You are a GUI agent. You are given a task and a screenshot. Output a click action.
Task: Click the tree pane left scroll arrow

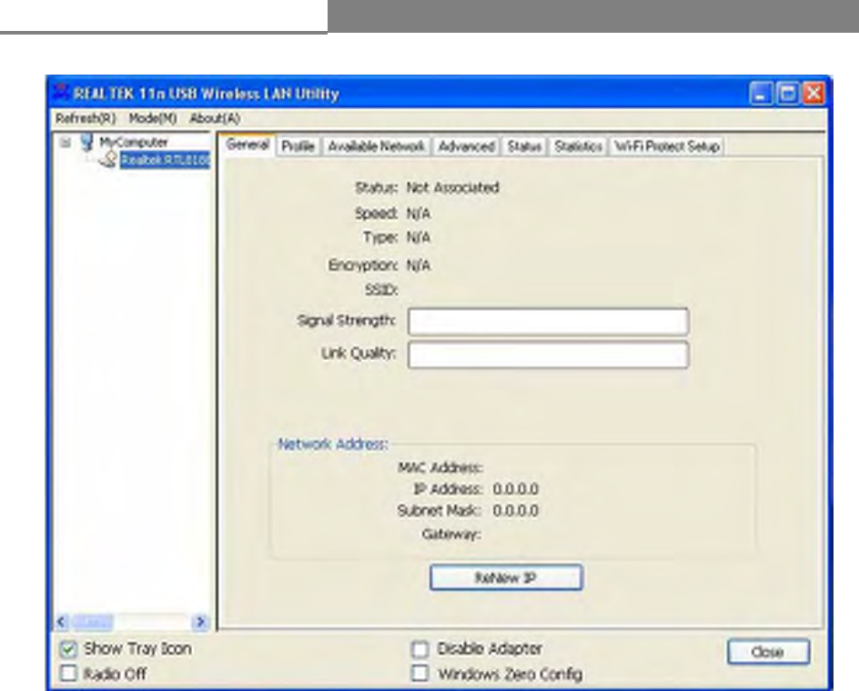tap(62, 622)
